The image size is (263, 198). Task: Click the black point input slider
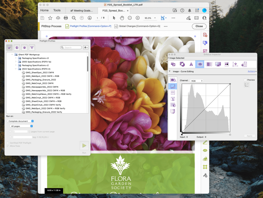[182, 134]
